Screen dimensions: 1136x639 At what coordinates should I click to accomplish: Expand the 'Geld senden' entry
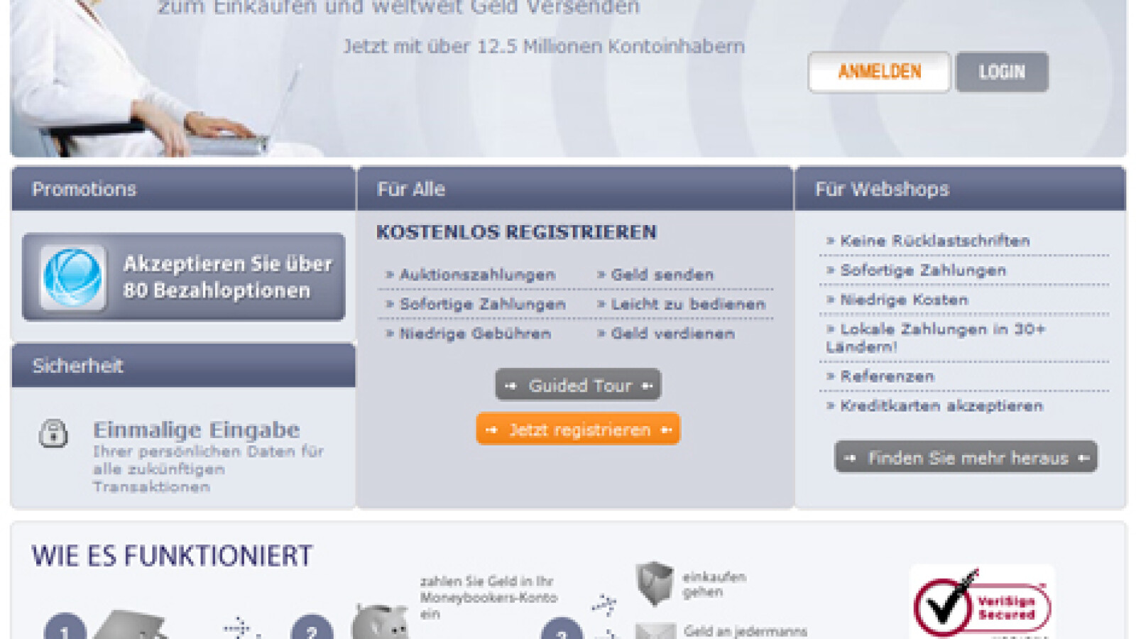click(x=659, y=274)
